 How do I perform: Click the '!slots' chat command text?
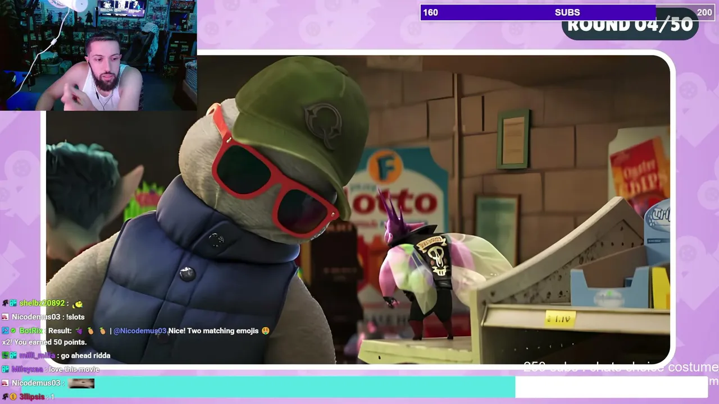click(75, 317)
